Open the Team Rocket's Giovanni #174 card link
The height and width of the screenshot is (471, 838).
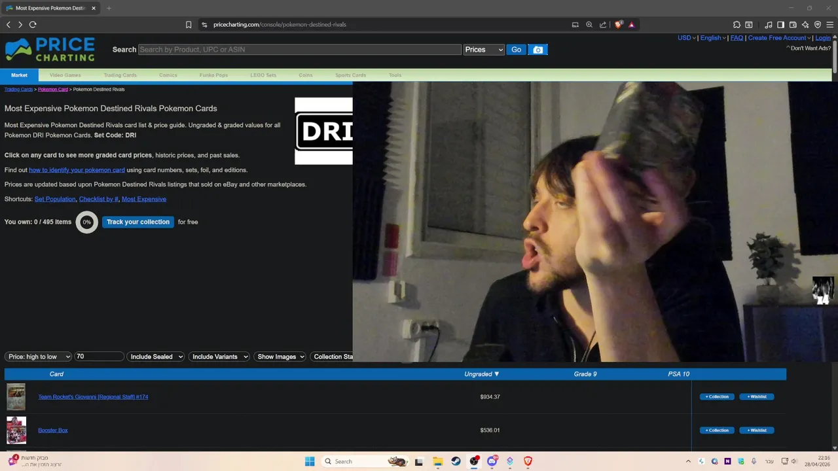[x=93, y=396]
